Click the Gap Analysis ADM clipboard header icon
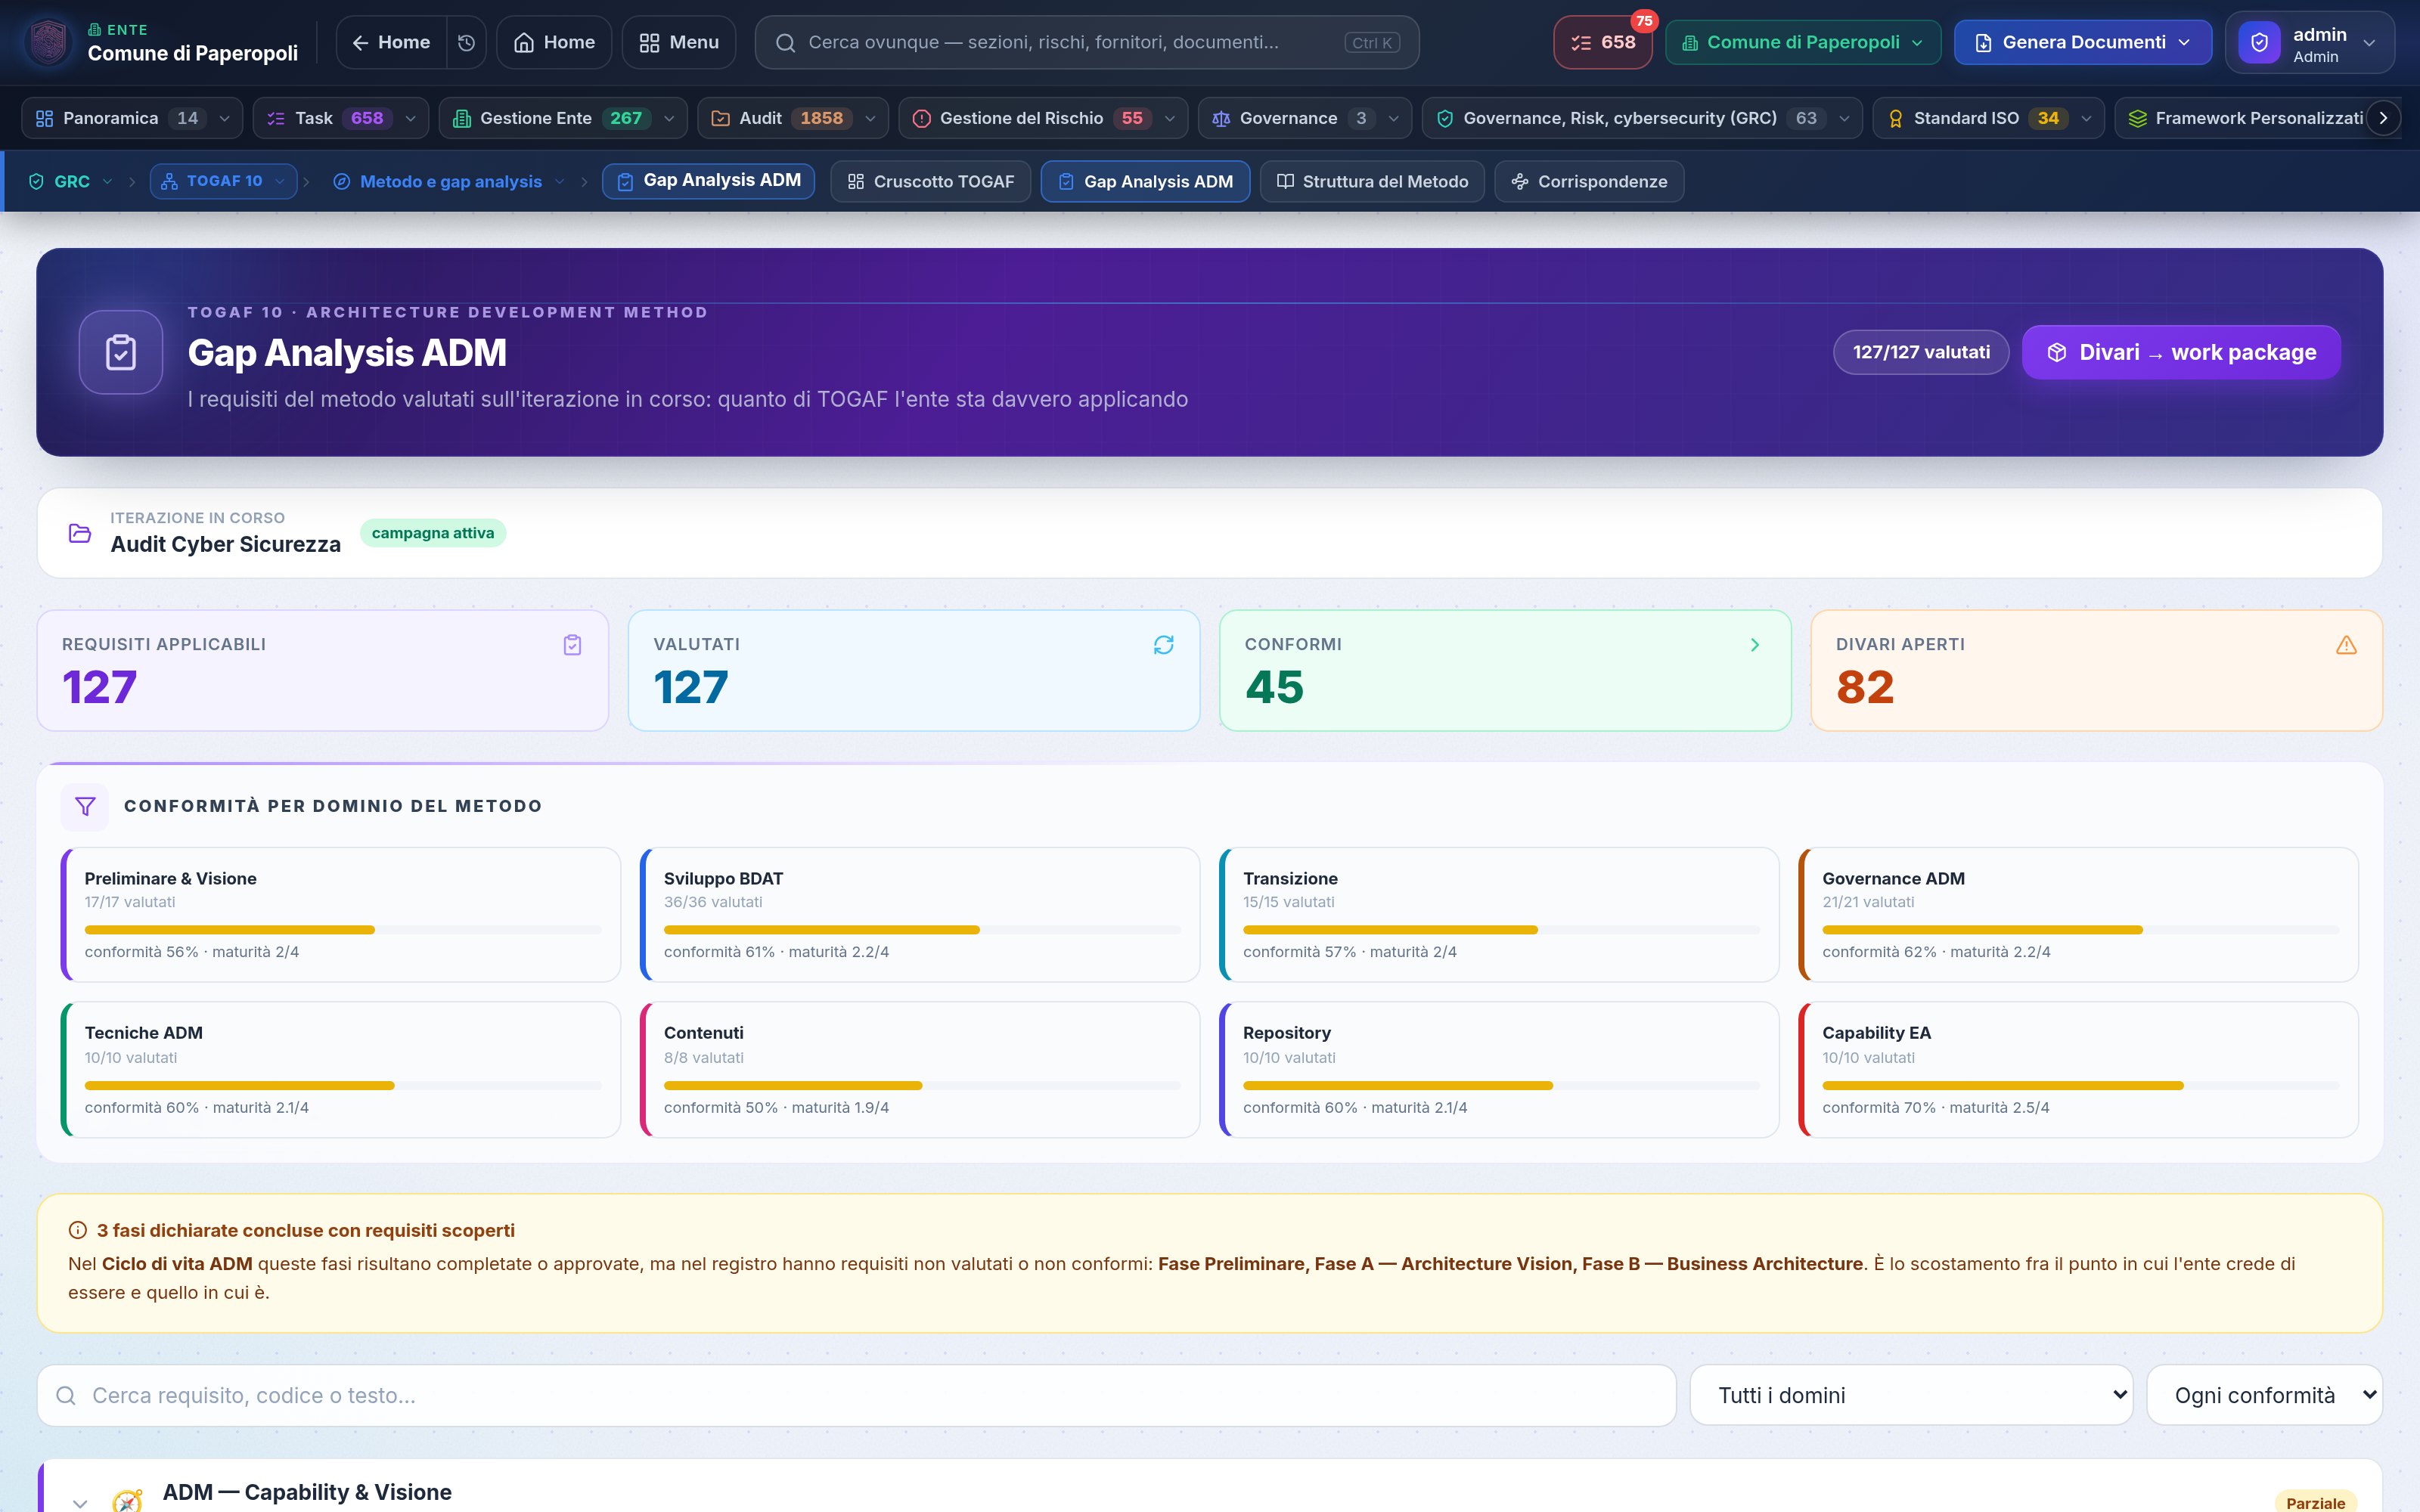 tap(121, 352)
